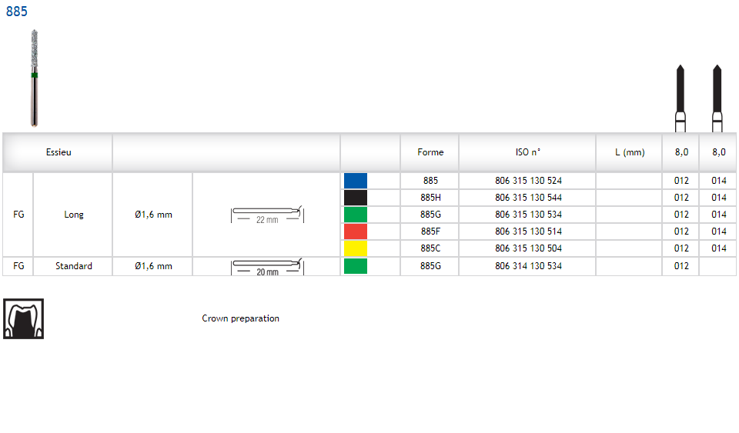Click the 20 mm standard shank diagram
The image size is (739, 433).
[267, 267]
